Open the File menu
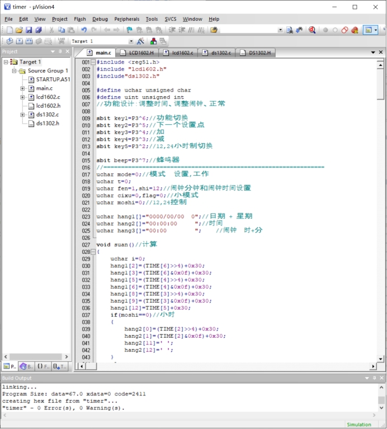This screenshot has height=429, width=387. tap(8, 19)
